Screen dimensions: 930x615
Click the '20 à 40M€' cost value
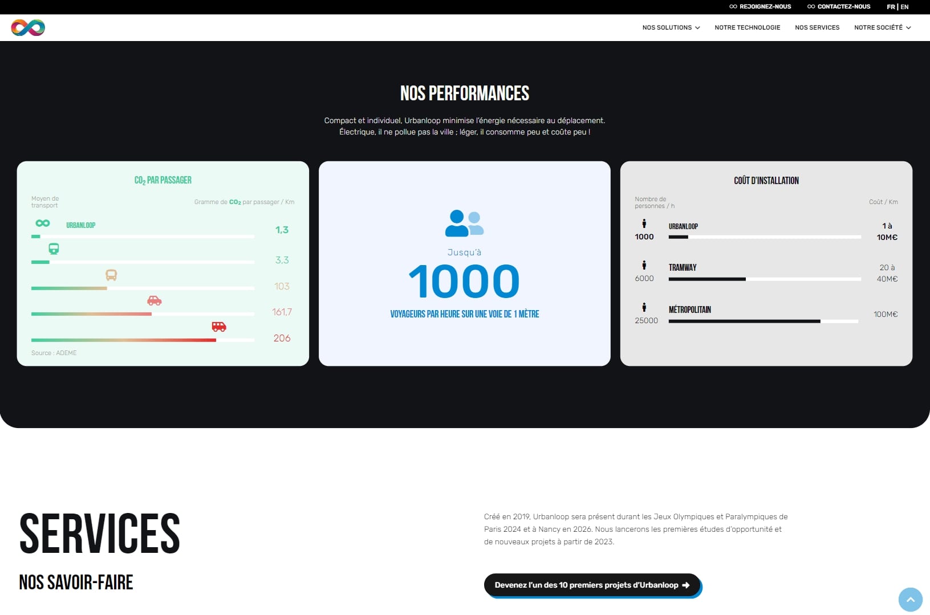click(x=887, y=273)
